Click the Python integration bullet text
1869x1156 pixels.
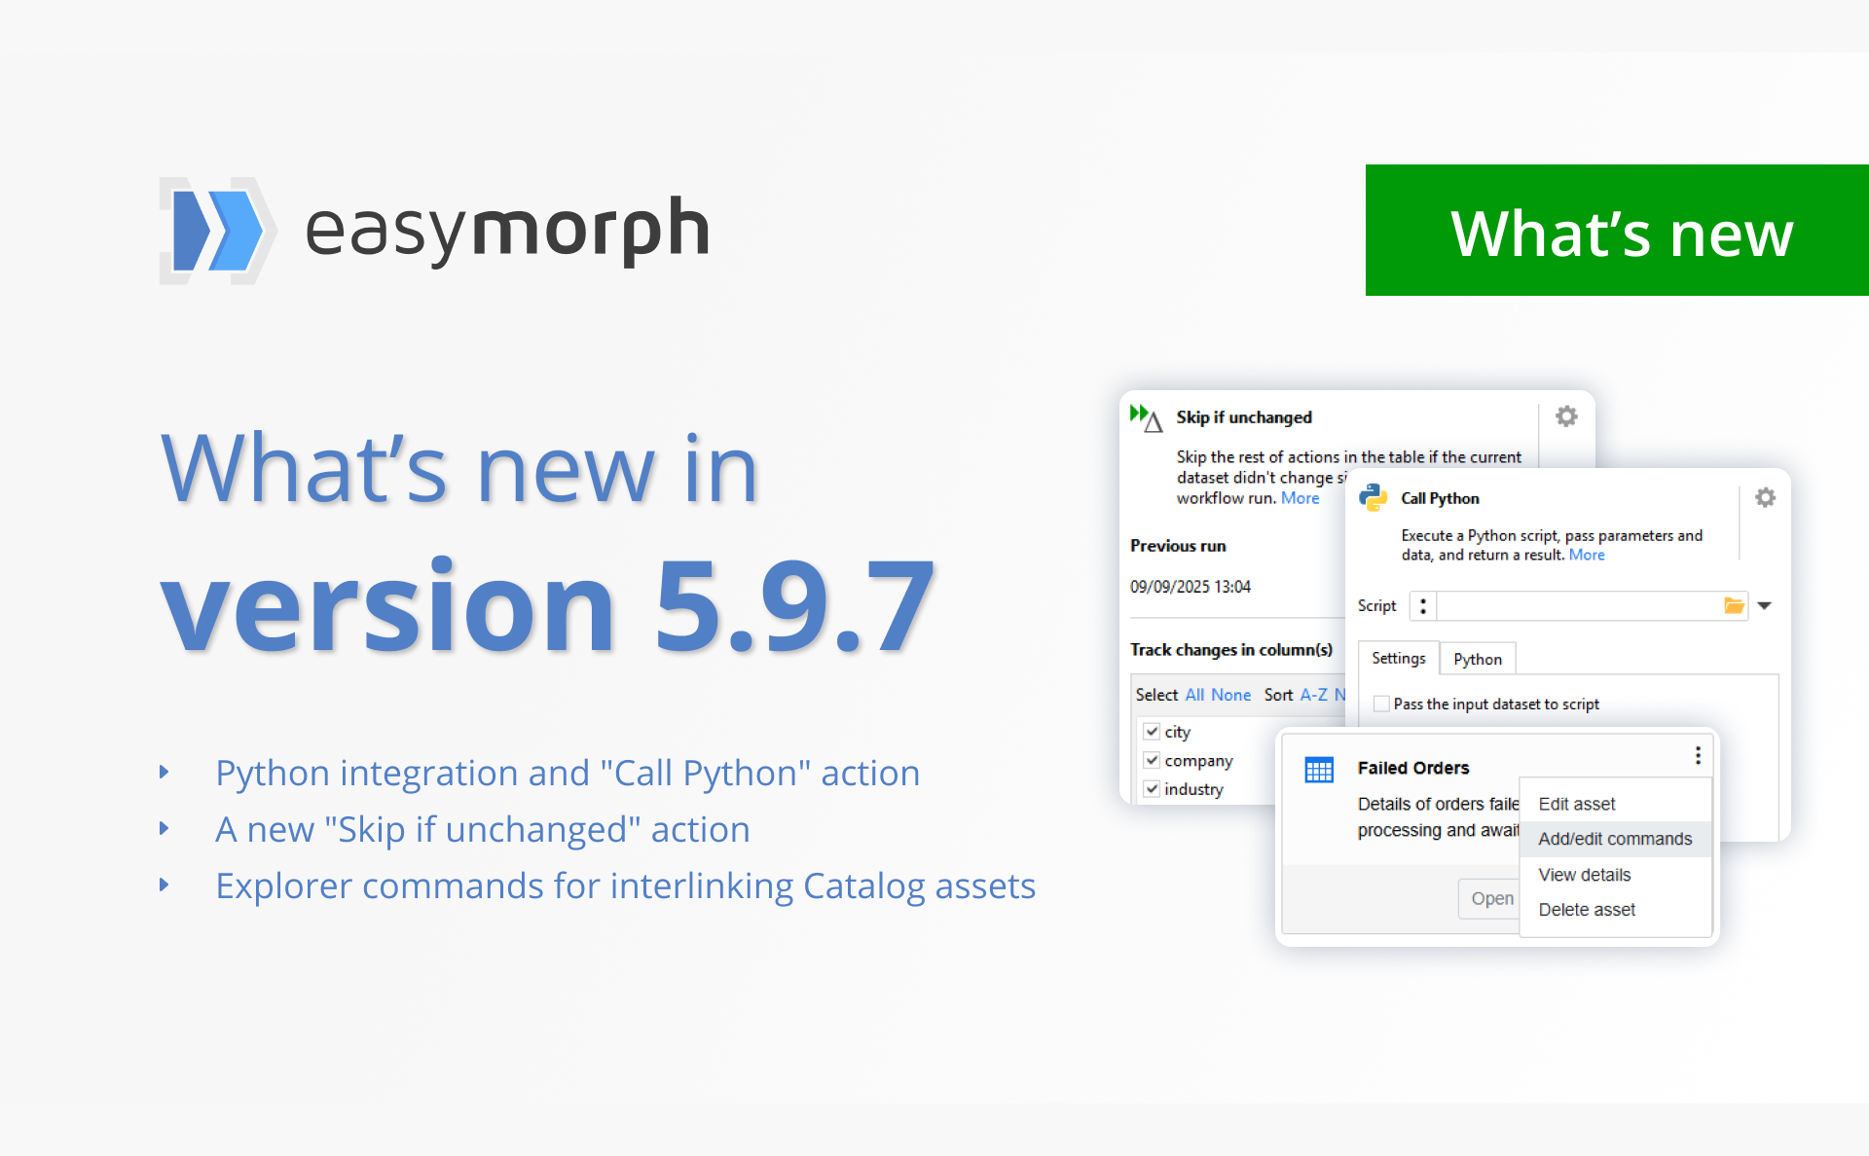(568, 774)
